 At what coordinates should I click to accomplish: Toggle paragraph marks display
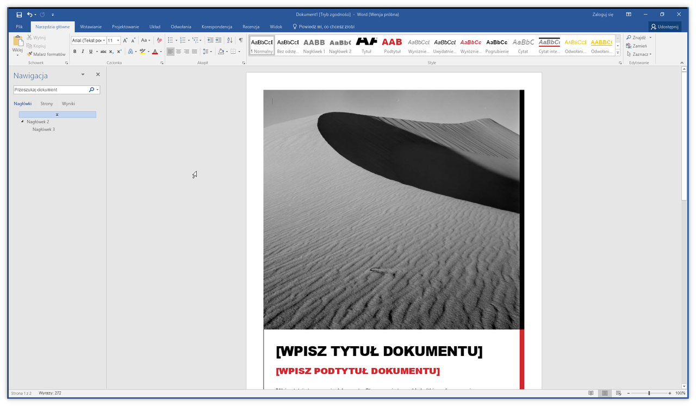[241, 40]
